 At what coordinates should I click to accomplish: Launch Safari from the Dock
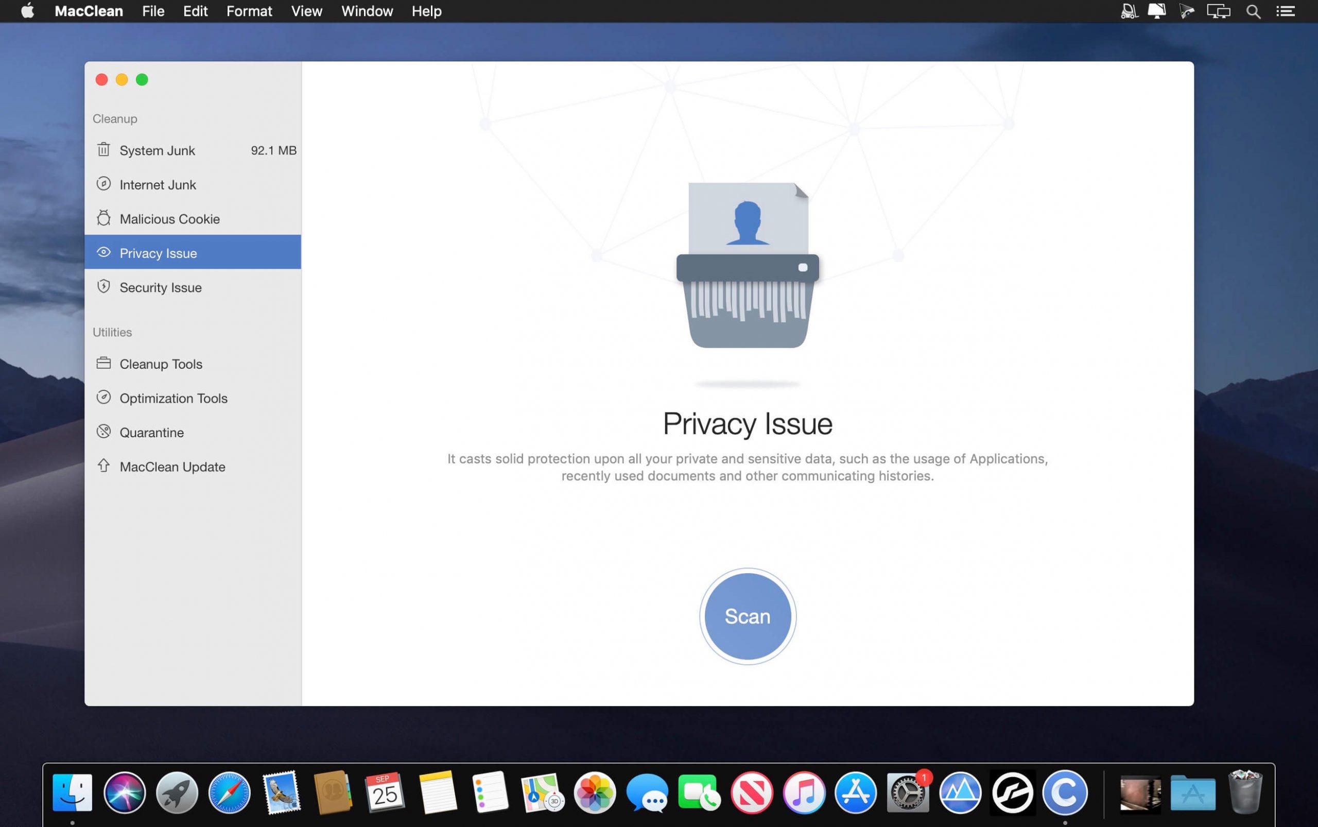[230, 792]
